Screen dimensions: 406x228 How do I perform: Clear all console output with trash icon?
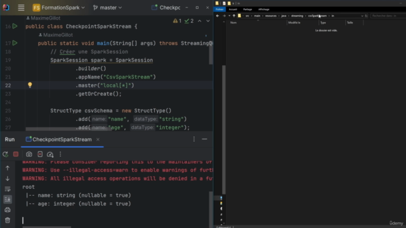click(x=8, y=220)
